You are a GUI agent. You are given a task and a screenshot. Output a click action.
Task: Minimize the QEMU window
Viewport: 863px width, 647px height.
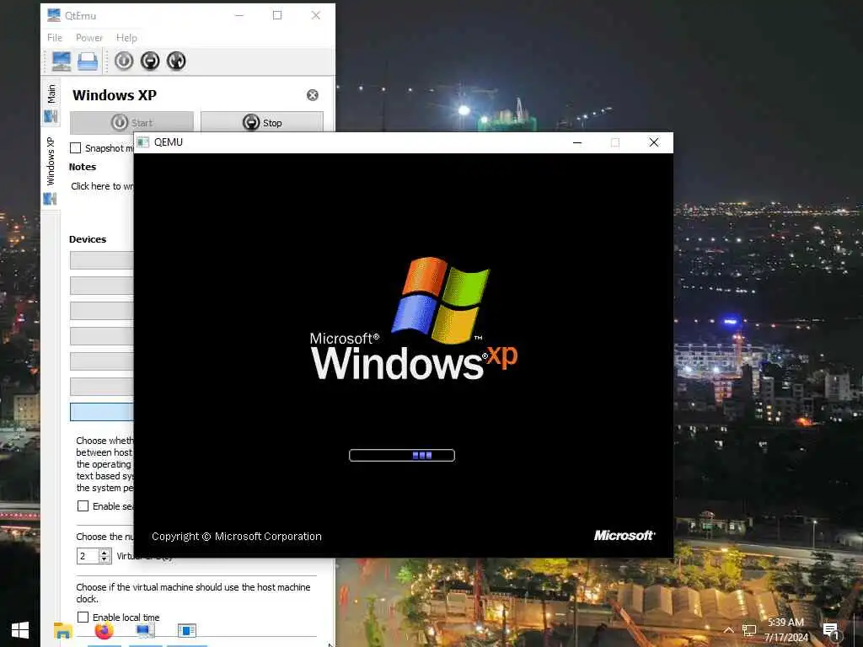pyautogui.click(x=577, y=142)
